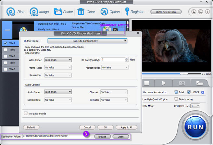The height and width of the screenshot is (145, 213).
Task: Check the Title3 checkbox
Action: point(6,56)
